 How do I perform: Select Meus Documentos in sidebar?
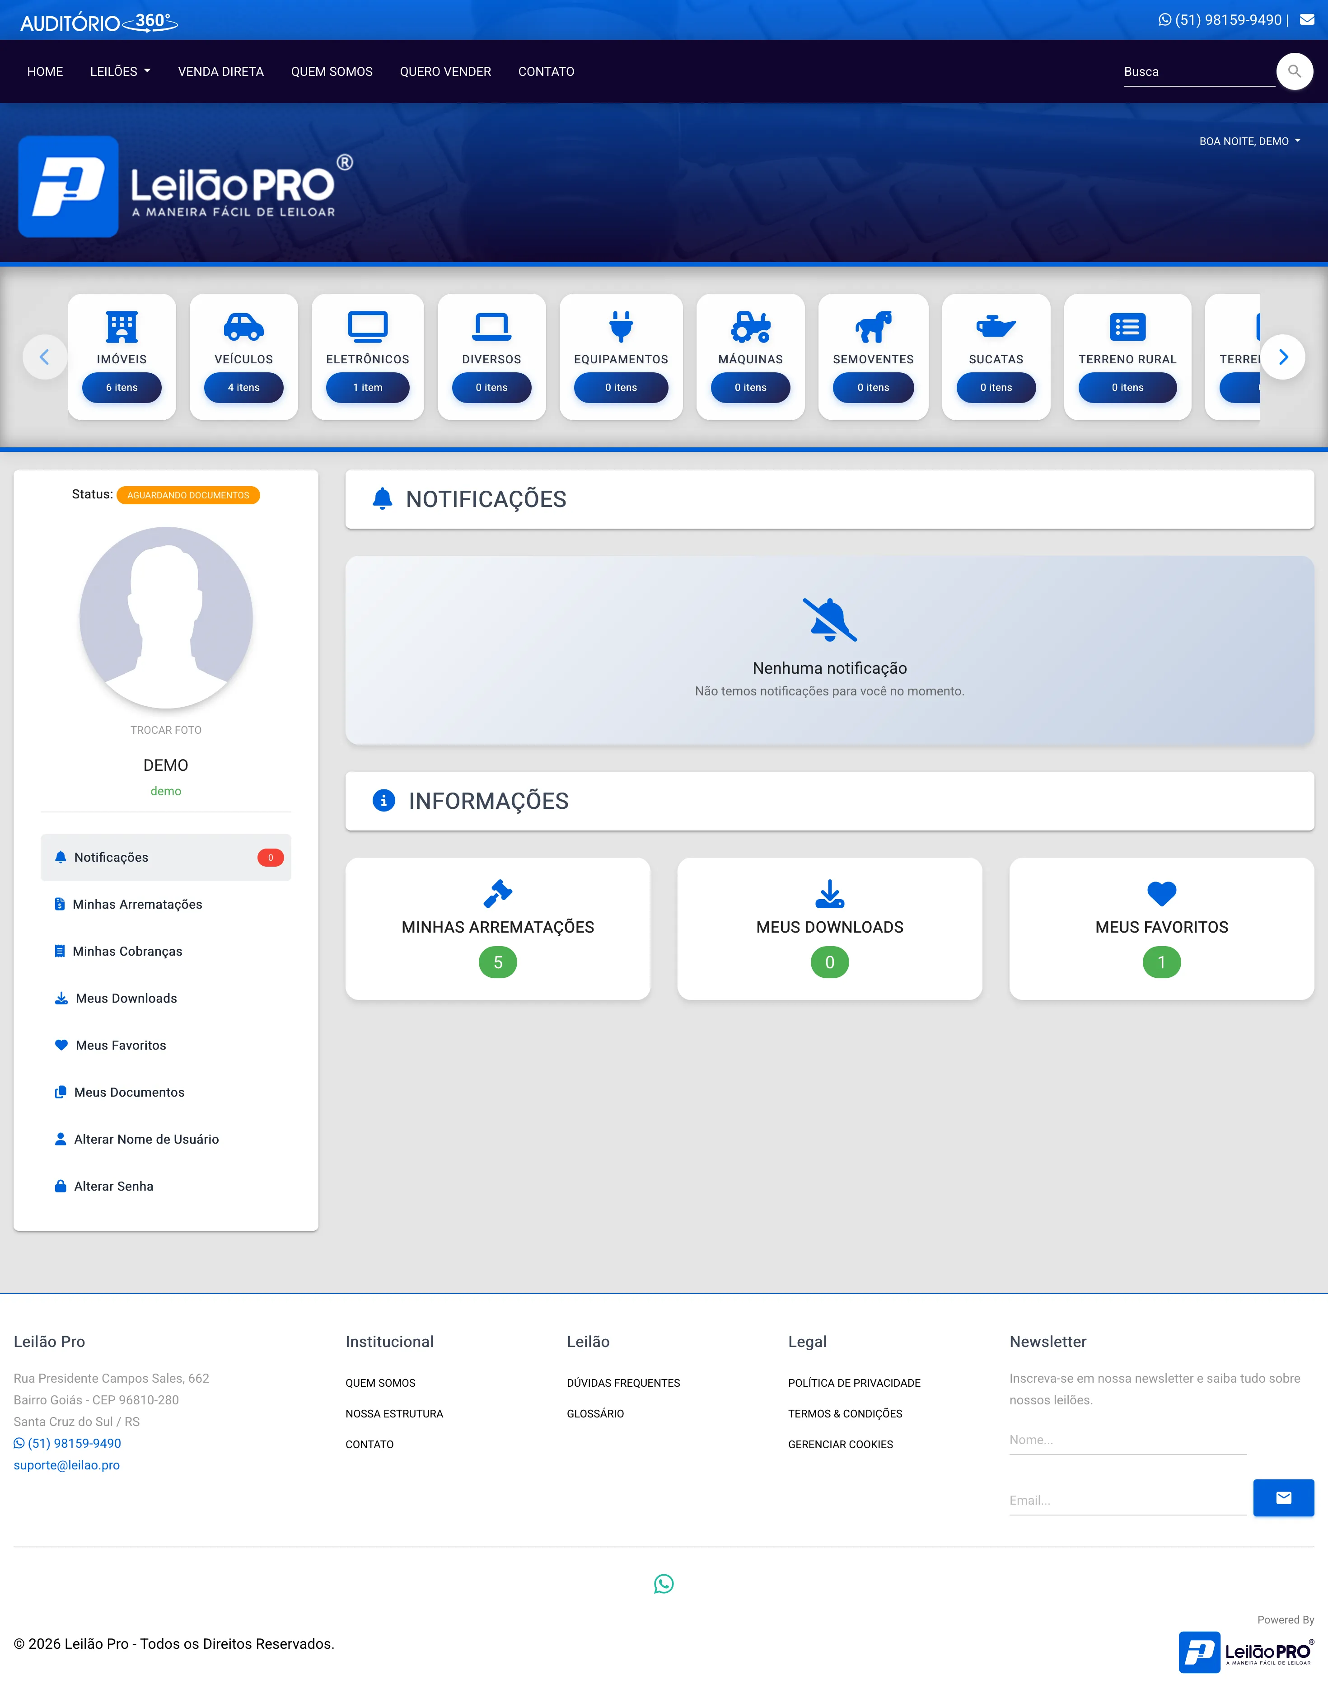click(129, 1093)
